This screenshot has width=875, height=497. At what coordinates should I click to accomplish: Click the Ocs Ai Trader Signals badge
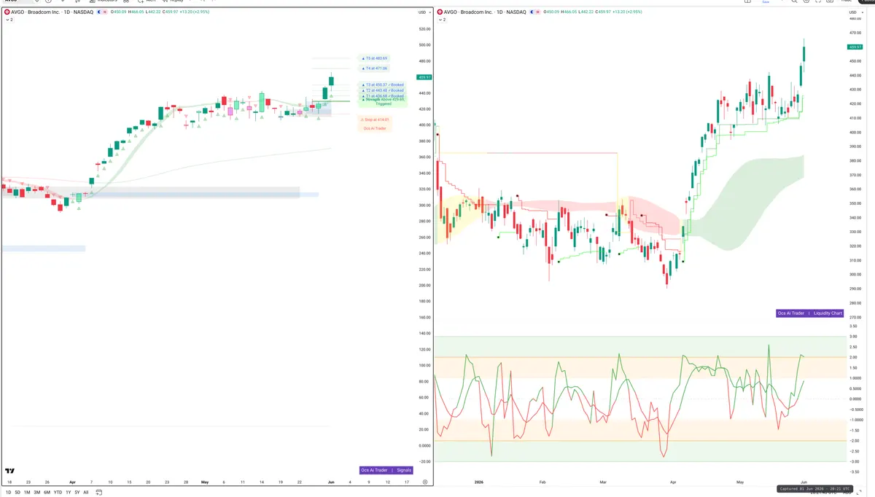(x=386, y=470)
